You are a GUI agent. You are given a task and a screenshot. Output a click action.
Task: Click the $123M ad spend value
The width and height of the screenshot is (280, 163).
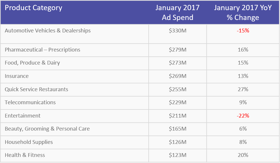pyautogui.click(x=178, y=155)
